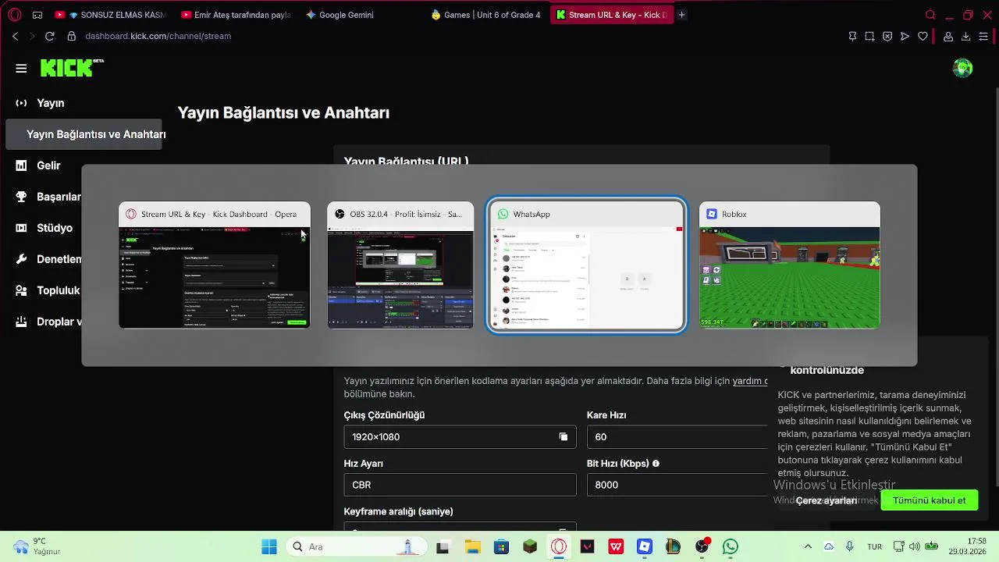Switch to the Emir Ateş tarafından tab
The width and height of the screenshot is (999, 562).
[x=236, y=15]
